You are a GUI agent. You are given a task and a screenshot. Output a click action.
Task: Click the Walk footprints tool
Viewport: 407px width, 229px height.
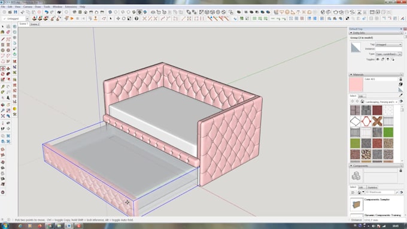[2, 129]
